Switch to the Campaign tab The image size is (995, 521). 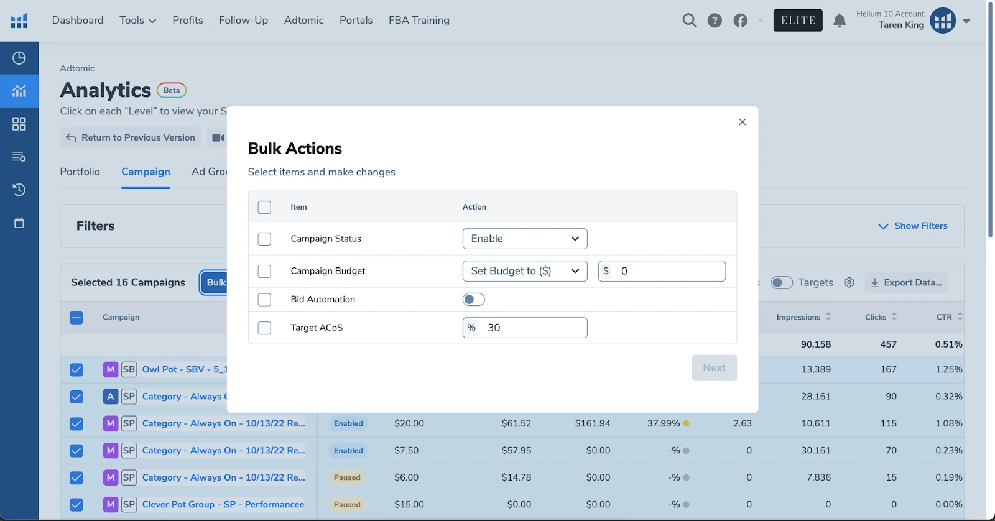click(x=146, y=172)
